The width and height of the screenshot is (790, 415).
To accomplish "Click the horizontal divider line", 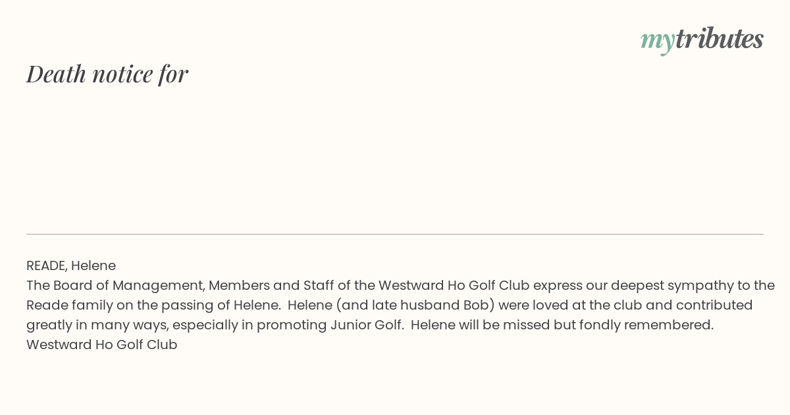I will [x=395, y=234].
